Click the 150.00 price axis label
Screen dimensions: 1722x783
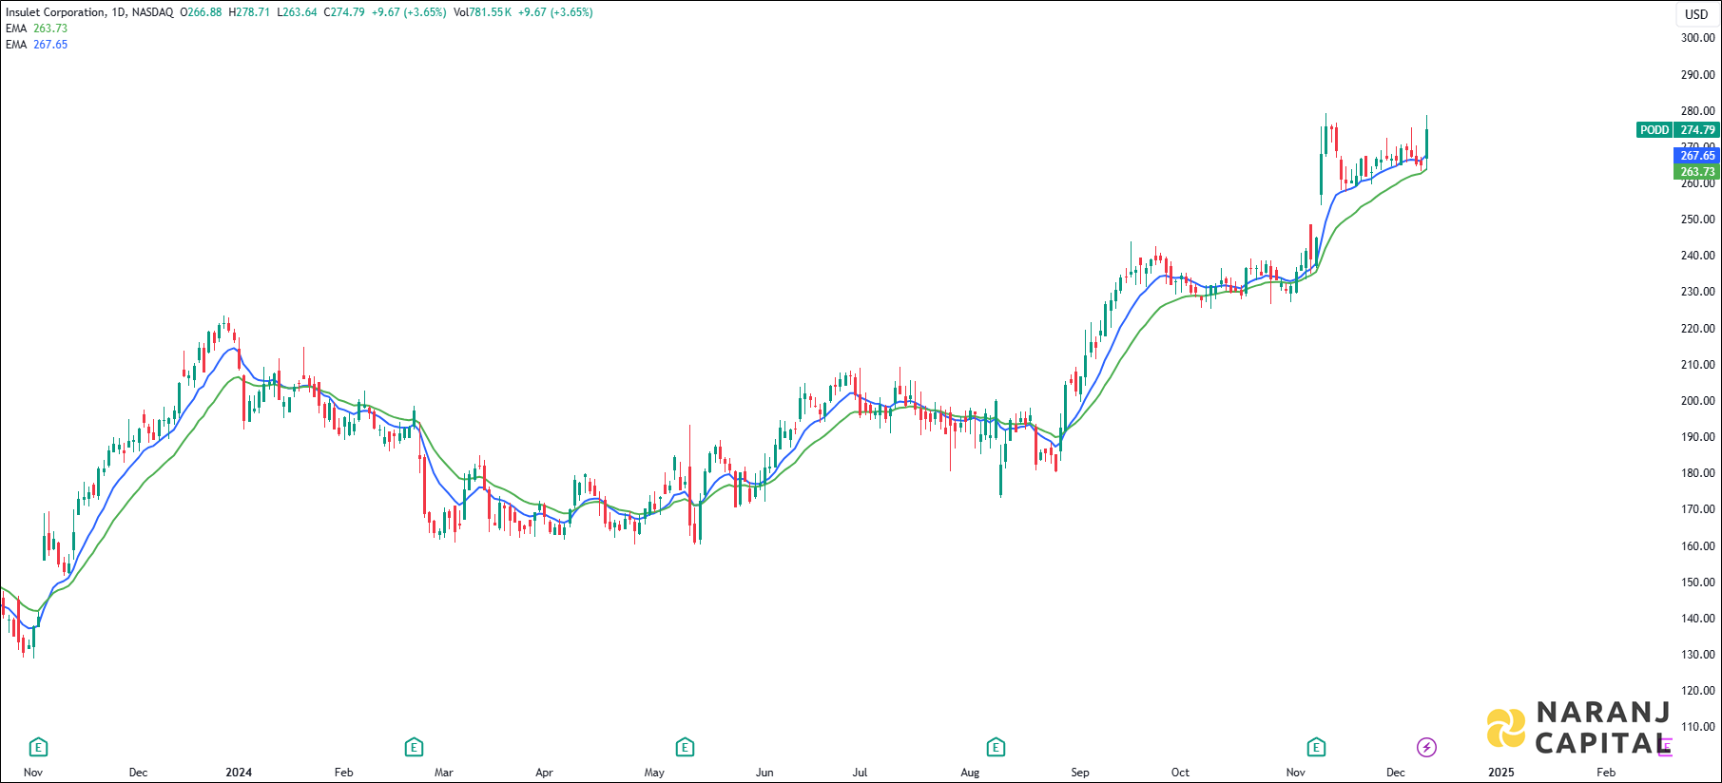[1697, 582]
